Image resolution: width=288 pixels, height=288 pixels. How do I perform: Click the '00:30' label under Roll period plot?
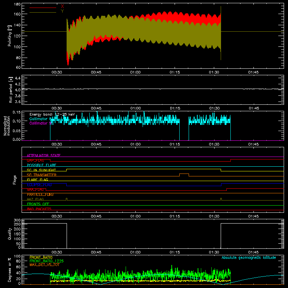tap(57, 108)
